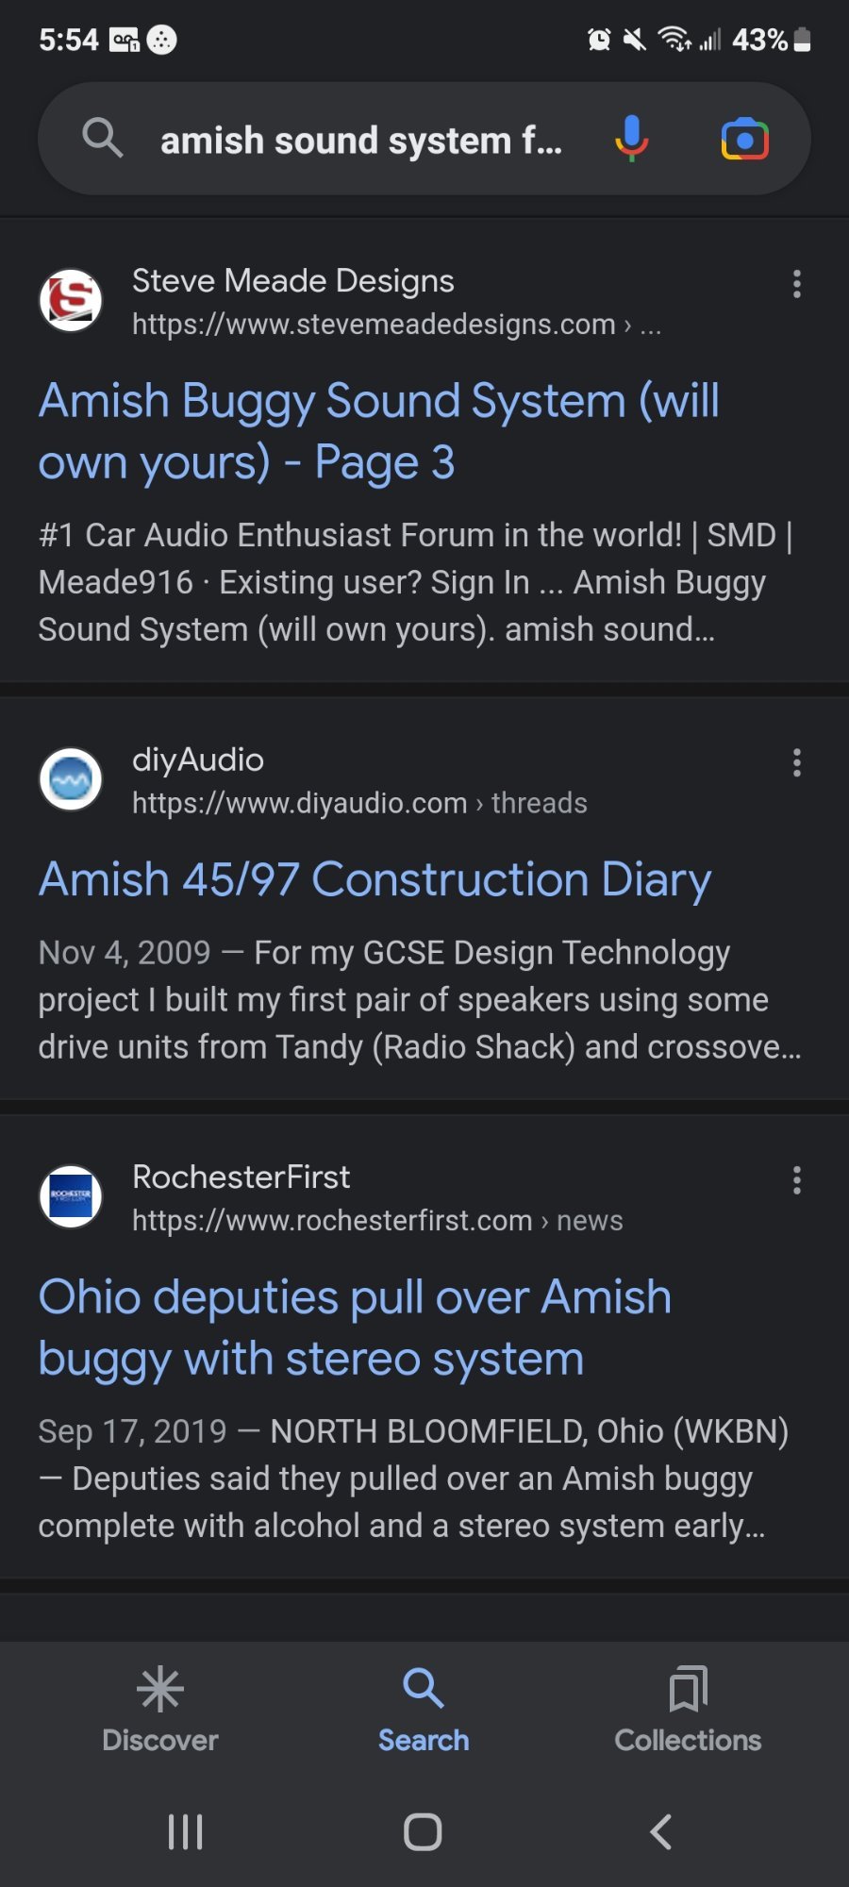Open Google Lens camera search

pos(744,140)
